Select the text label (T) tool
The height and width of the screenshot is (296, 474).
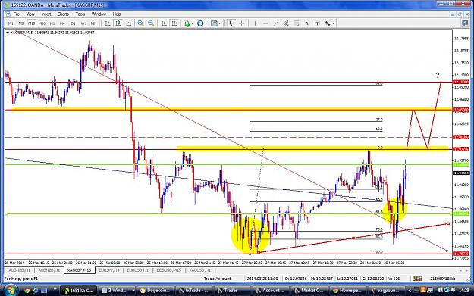click(x=317, y=23)
